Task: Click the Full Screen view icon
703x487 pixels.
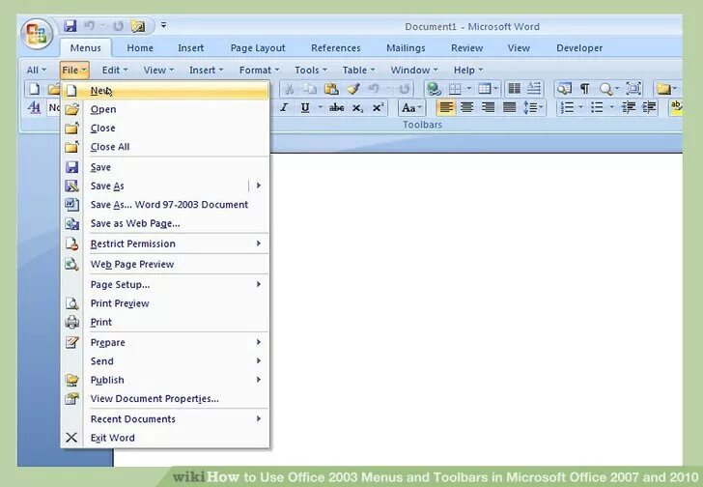Action: pyautogui.click(x=633, y=88)
